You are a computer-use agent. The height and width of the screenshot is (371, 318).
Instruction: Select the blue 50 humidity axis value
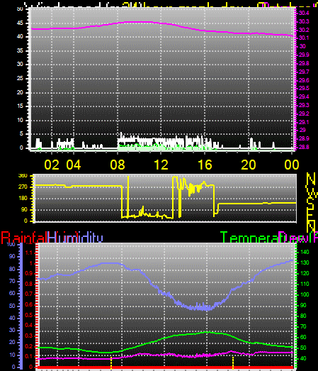click(x=12, y=306)
